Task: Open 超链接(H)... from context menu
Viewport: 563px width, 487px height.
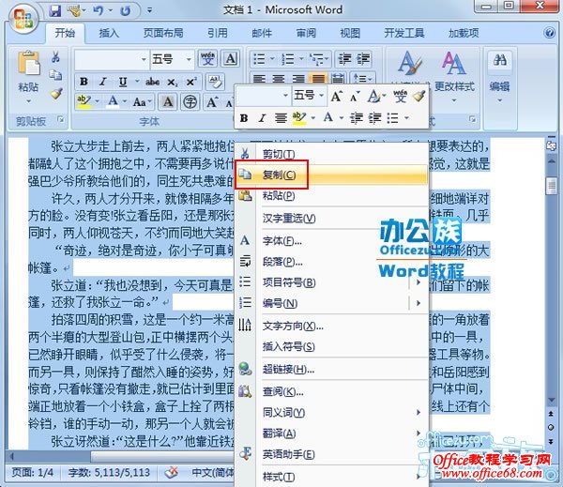Action: pyautogui.click(x=331, y=369)
